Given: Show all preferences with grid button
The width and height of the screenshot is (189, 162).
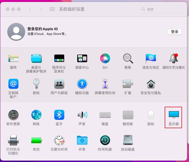Looking at the screenshot, I should click(52, 9).
